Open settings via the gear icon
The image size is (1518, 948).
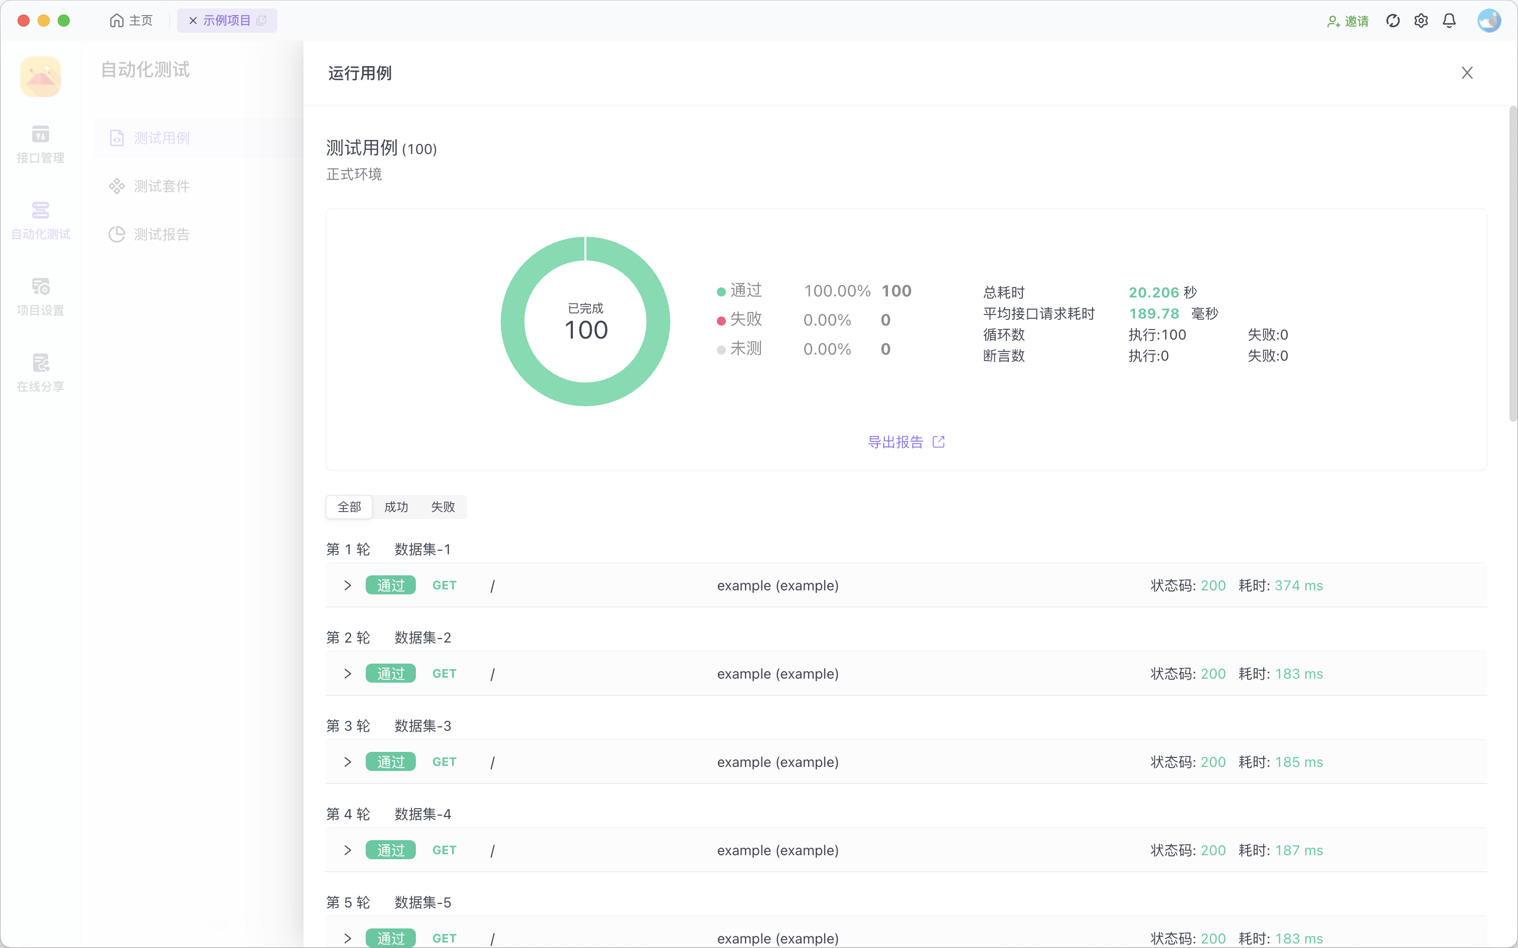1421,20
